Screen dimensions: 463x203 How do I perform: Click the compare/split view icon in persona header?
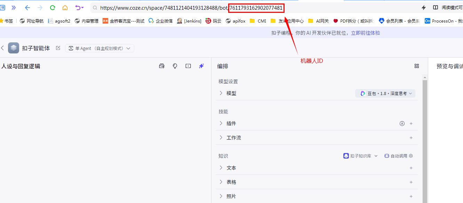pos(188,66)
